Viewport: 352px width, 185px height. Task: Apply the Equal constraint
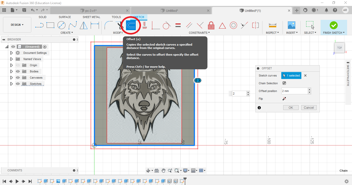178,25
